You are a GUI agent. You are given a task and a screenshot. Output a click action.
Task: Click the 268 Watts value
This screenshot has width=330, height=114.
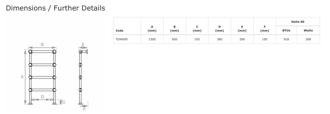click(308, 39)
